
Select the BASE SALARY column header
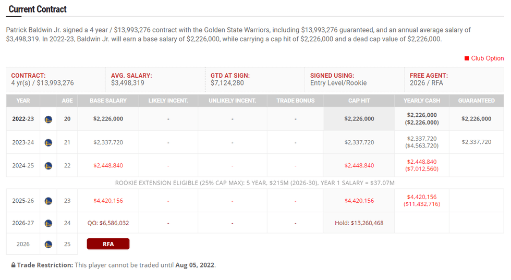point(108,101)
